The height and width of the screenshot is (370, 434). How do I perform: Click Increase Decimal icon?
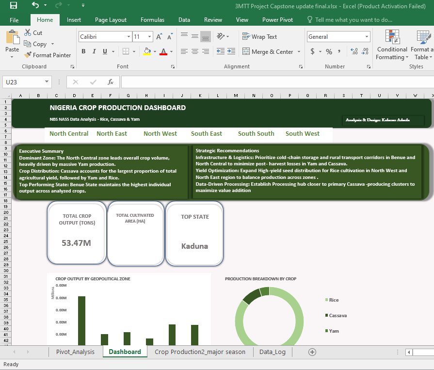(354, 51)
